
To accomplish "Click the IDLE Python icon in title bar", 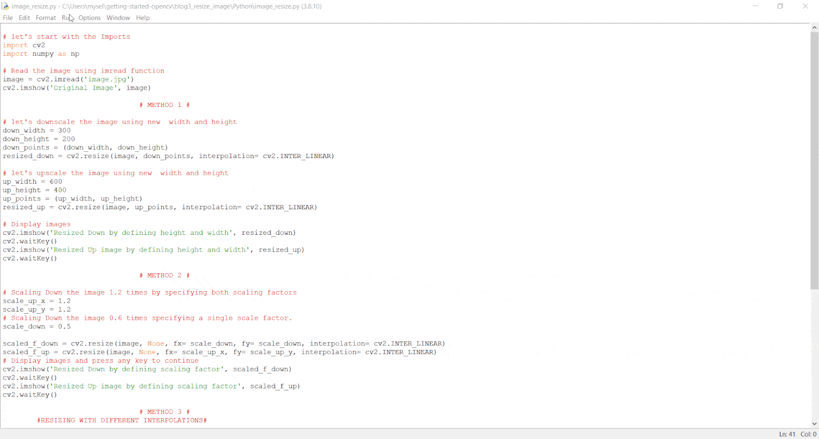I will tap(5, 6).
